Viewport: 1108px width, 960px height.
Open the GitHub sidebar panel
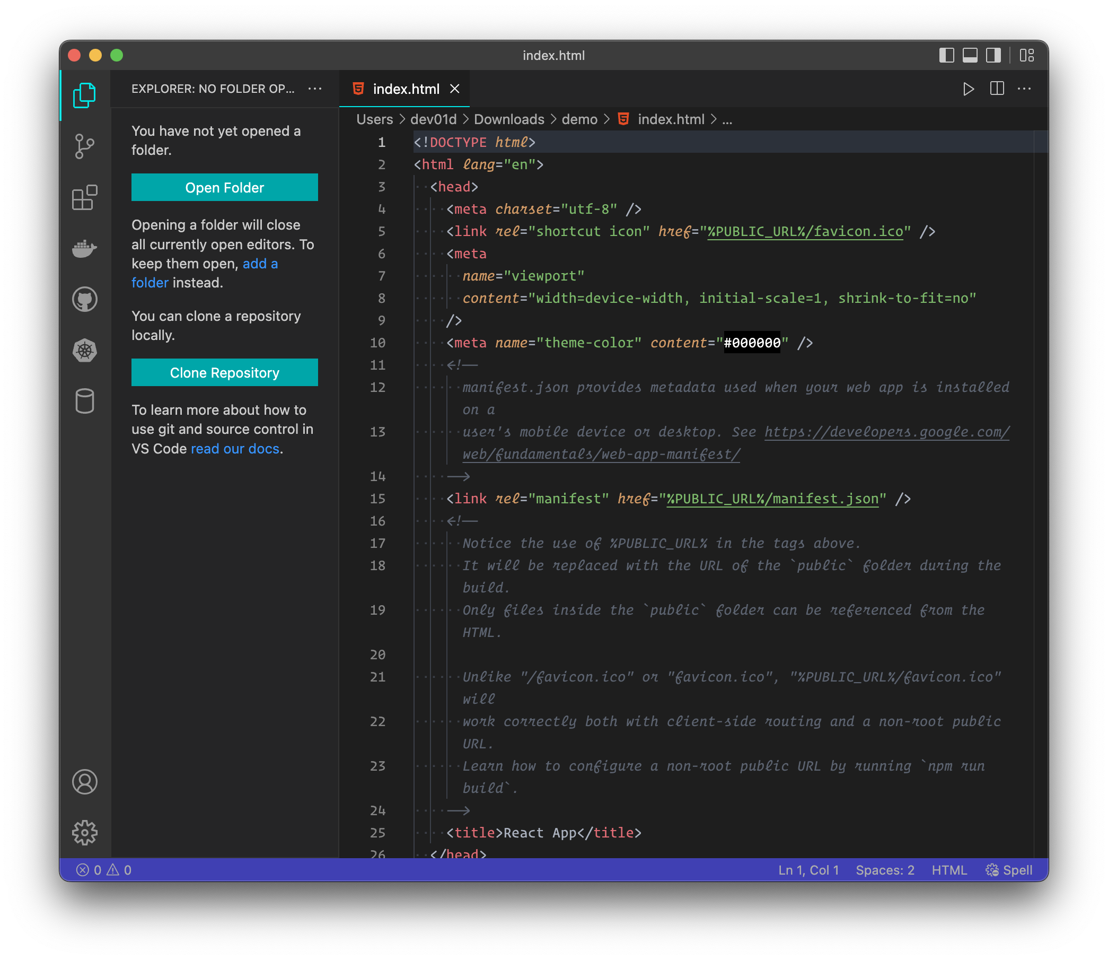(85, 299)
